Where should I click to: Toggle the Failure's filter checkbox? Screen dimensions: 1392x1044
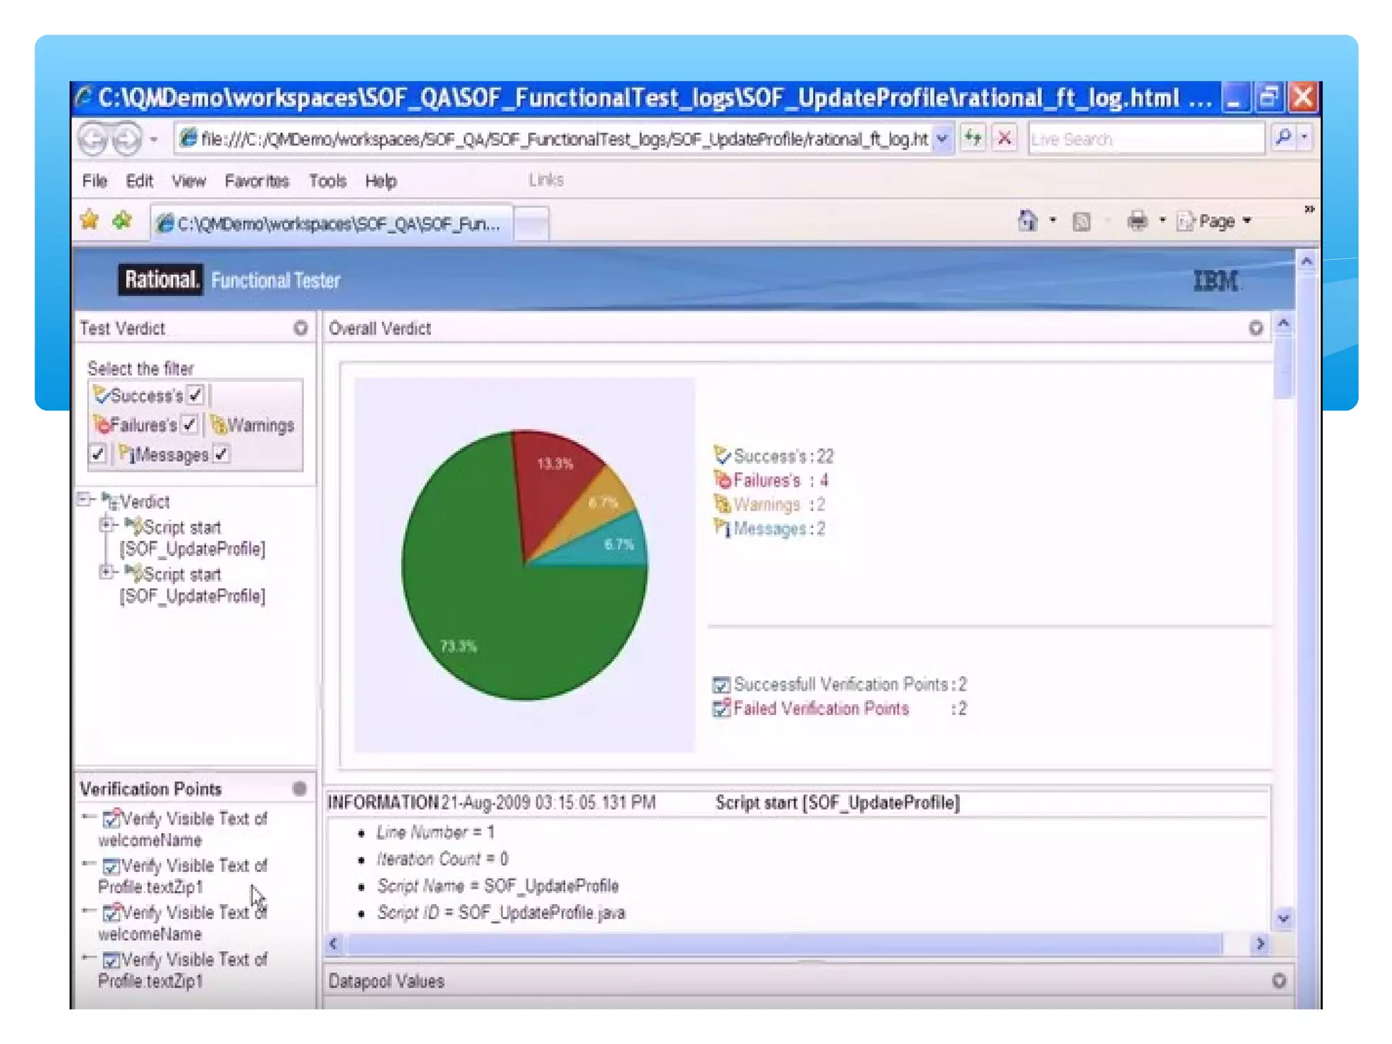click(190, 425)
